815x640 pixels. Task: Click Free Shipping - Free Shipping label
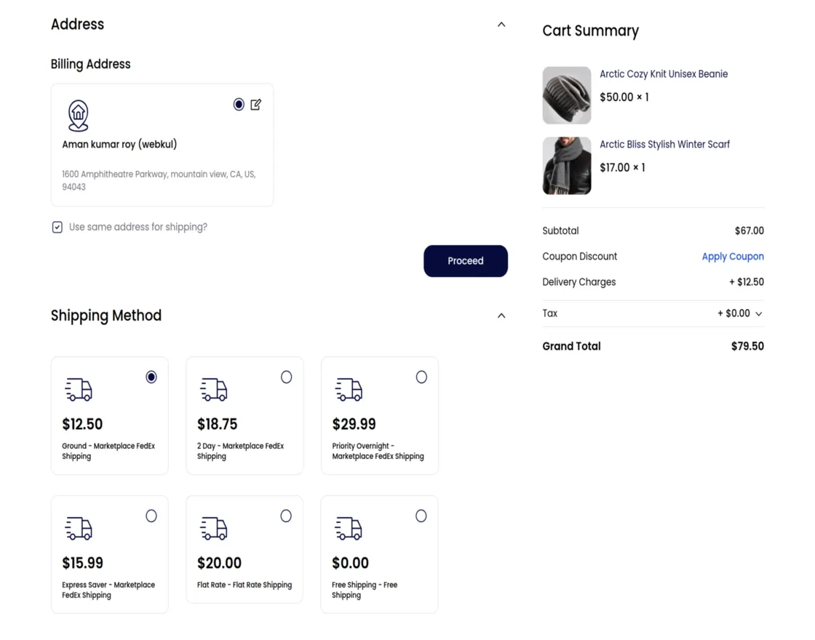(365, 590)
